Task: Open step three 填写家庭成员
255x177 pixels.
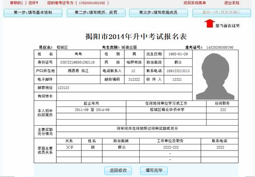Action: tap(159, 13)
